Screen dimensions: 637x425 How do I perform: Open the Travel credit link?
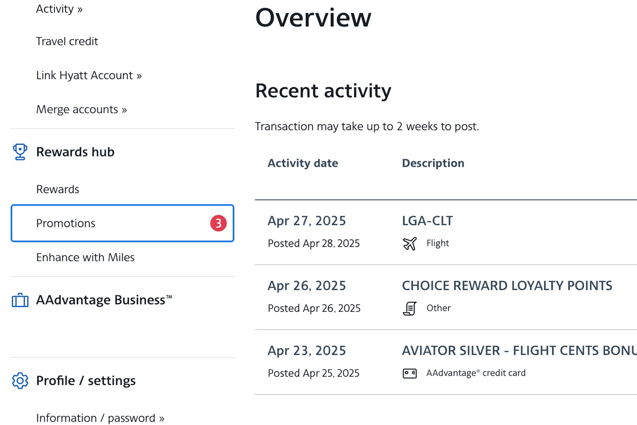pos(67,41)
